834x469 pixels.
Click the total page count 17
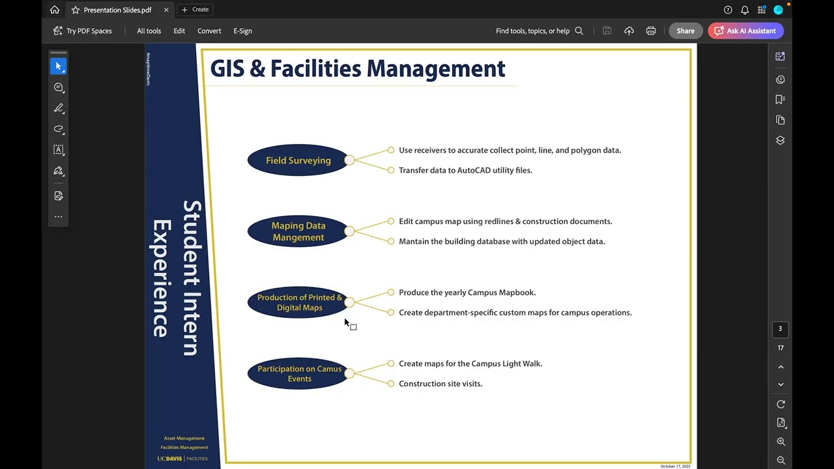[781, 348]
